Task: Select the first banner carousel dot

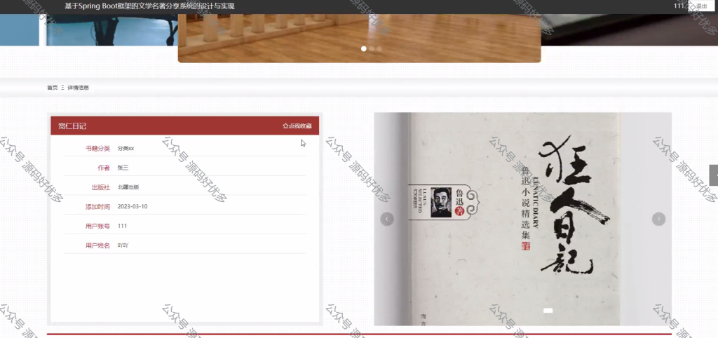Action: [x=364, y=48]
